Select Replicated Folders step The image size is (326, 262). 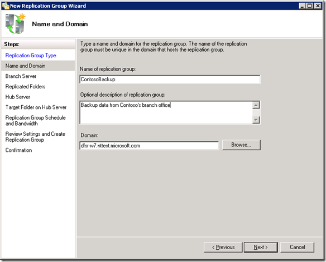[25, 87]
